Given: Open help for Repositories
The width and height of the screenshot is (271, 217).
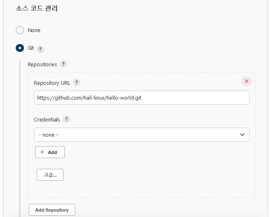Looking at the screenshot, I should point(64,64).
